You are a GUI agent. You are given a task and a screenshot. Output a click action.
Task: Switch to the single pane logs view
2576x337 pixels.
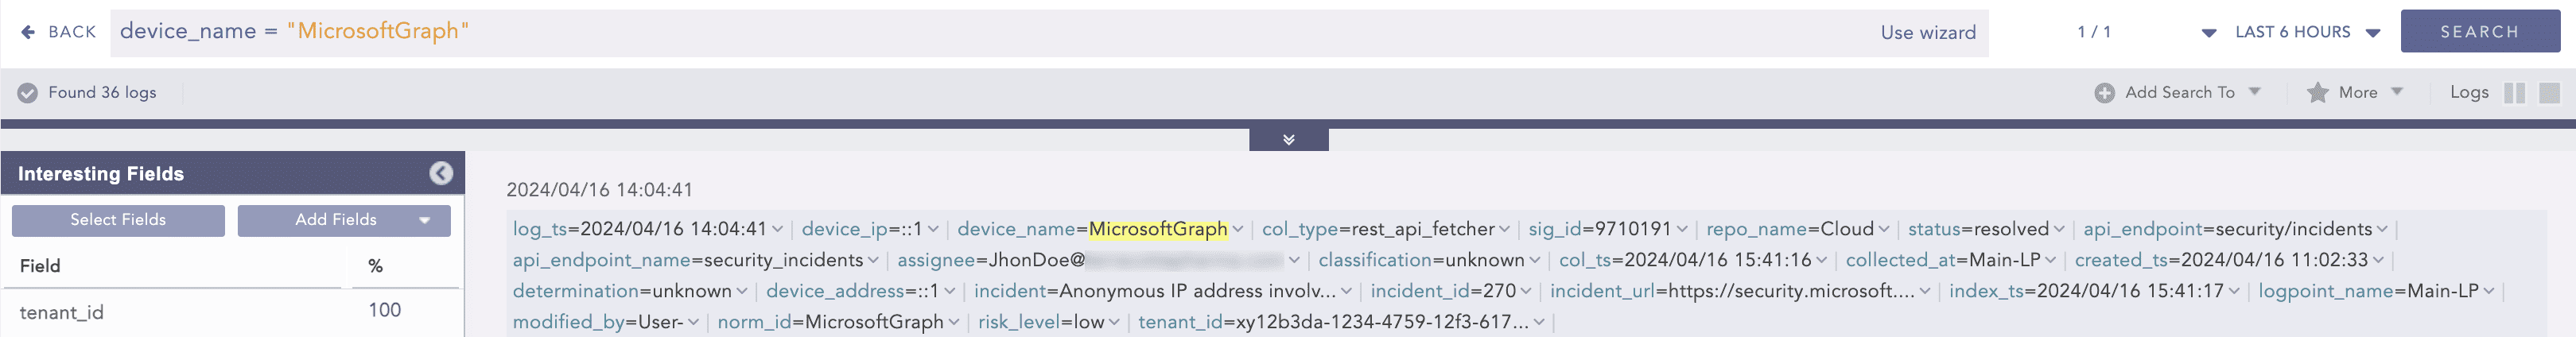click(2549, 93)
